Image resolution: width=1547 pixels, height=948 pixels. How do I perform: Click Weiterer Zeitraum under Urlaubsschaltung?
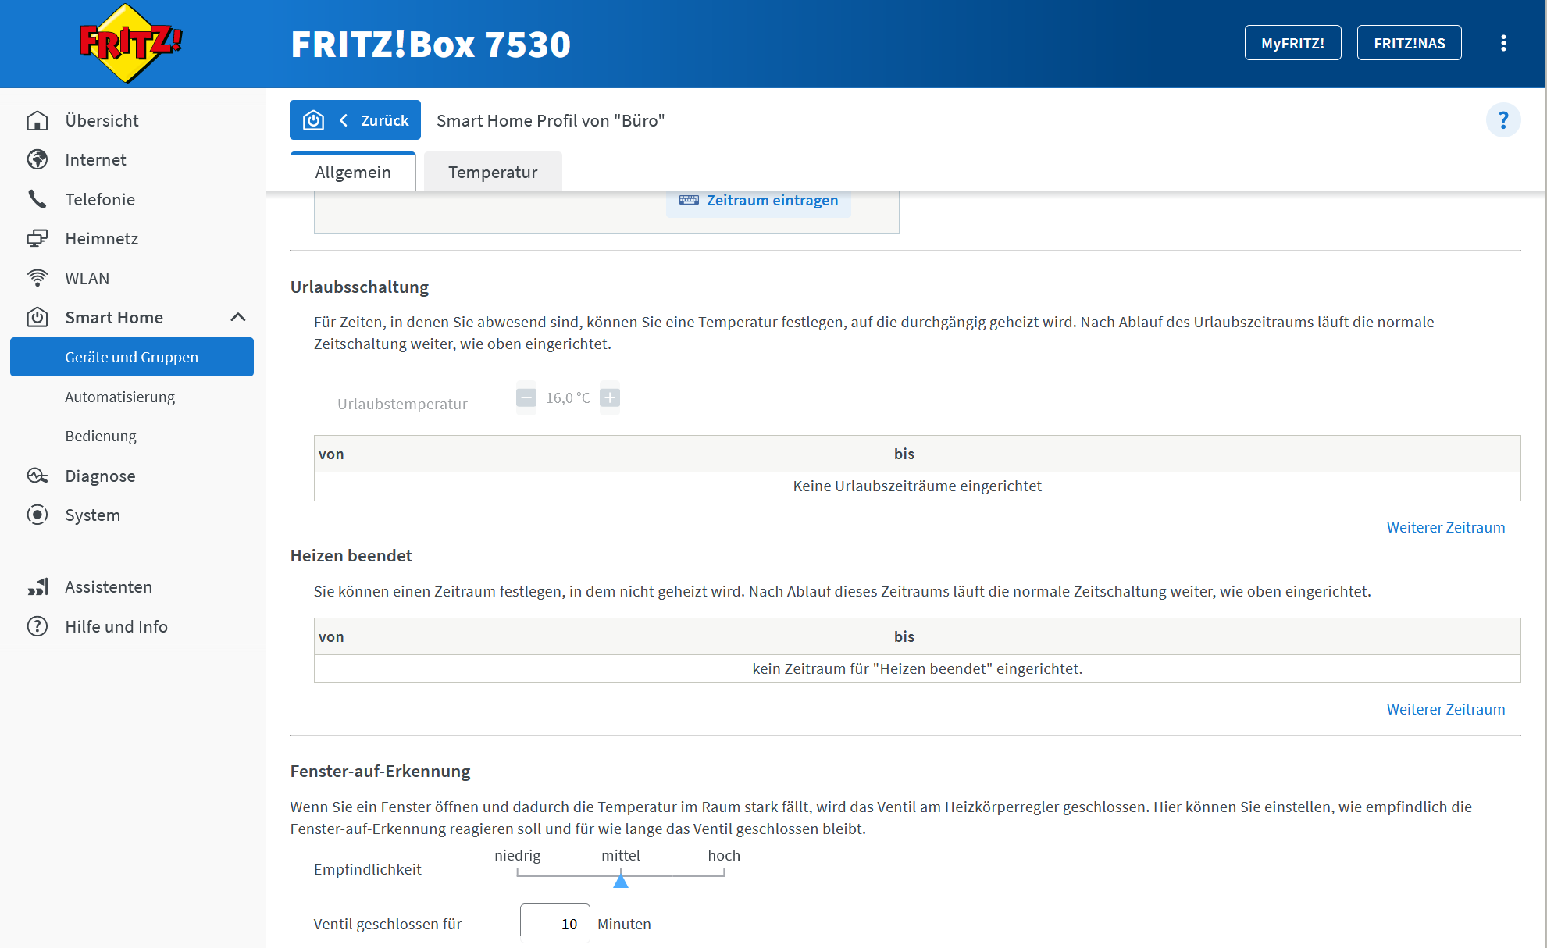tap(1445, 527)
